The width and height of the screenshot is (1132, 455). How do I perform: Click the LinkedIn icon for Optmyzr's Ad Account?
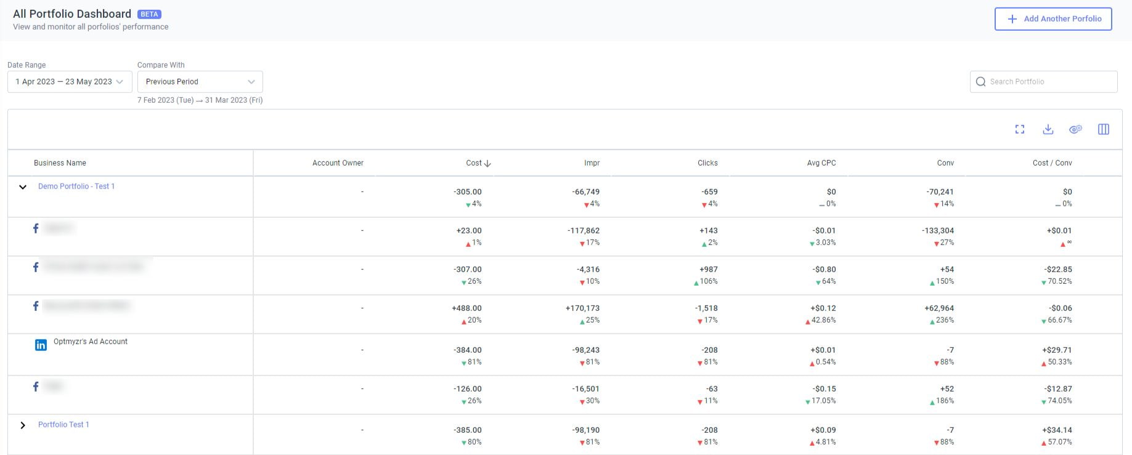(41, 345)
